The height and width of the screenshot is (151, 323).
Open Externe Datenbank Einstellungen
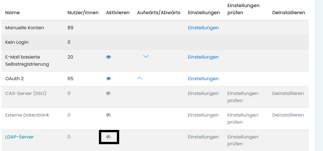pyautogui.click(x=203, y=115)
